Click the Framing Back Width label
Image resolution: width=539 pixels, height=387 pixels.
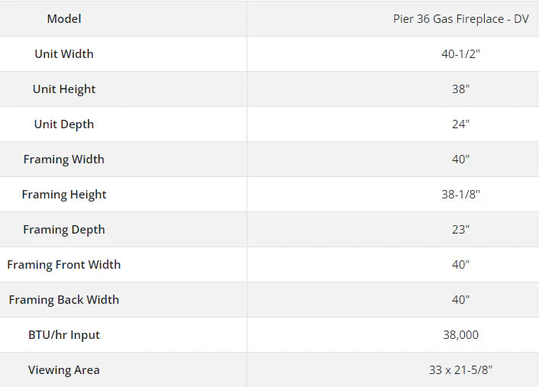click(x=64, y=299)
